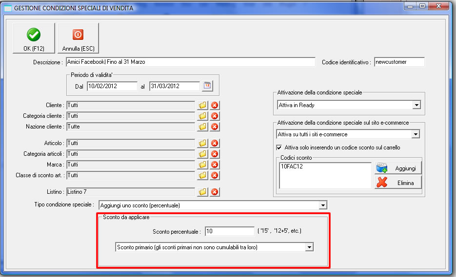Clear the Articolo field with red X
Image resolution: width=456 pixels, height=277 pixels.
tap(215, 143)
